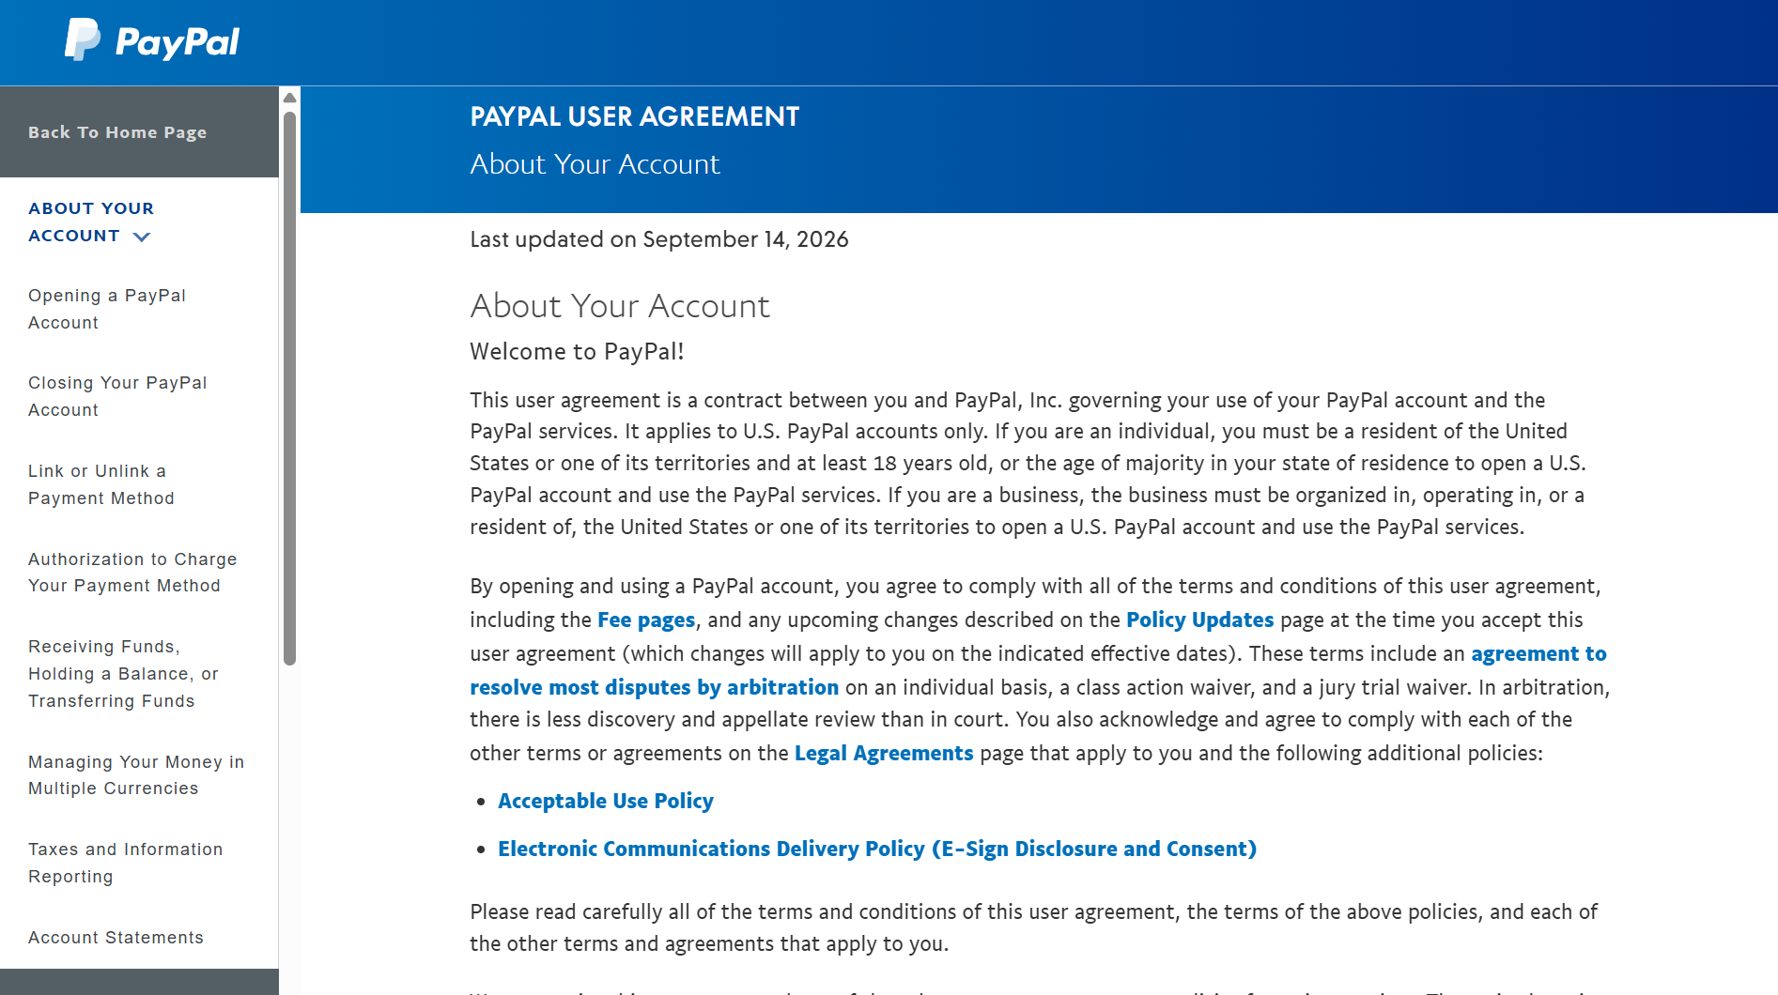This screenshot has width=1778, height=995.
Task: Select Opening a PayPal Account
Action: coord(107,309)
